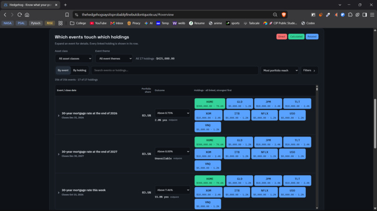Open the Extensions puzzle-piece icon
The image size is (377, 211).
[350, 14]
